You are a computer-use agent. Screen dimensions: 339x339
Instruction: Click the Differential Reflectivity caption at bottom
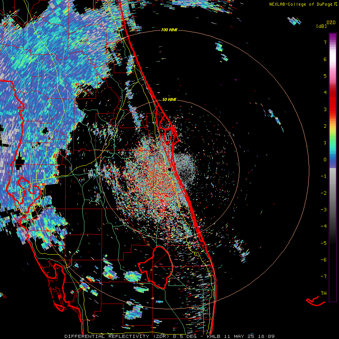click(x=169, y=336)
